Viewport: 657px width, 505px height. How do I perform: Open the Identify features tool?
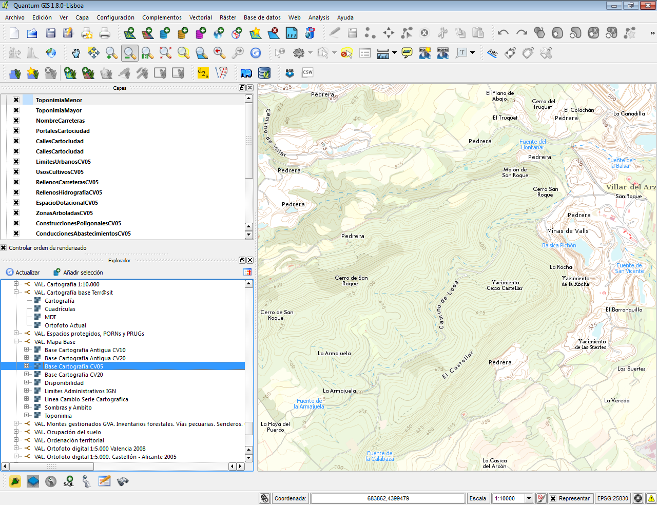tap(280, 52)
